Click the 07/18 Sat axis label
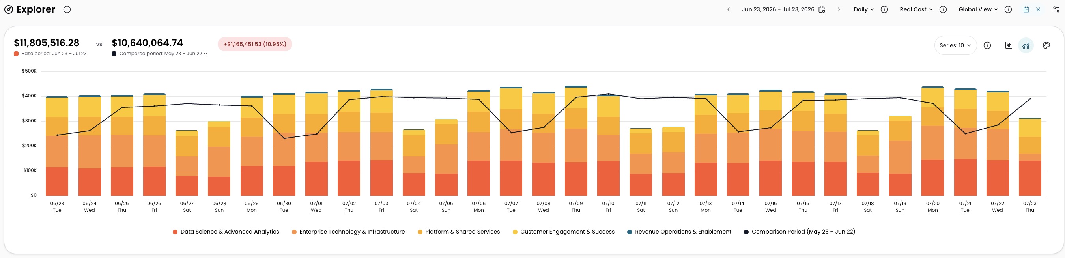This screenshot has width=1065, height=258. tap(868, 207)
